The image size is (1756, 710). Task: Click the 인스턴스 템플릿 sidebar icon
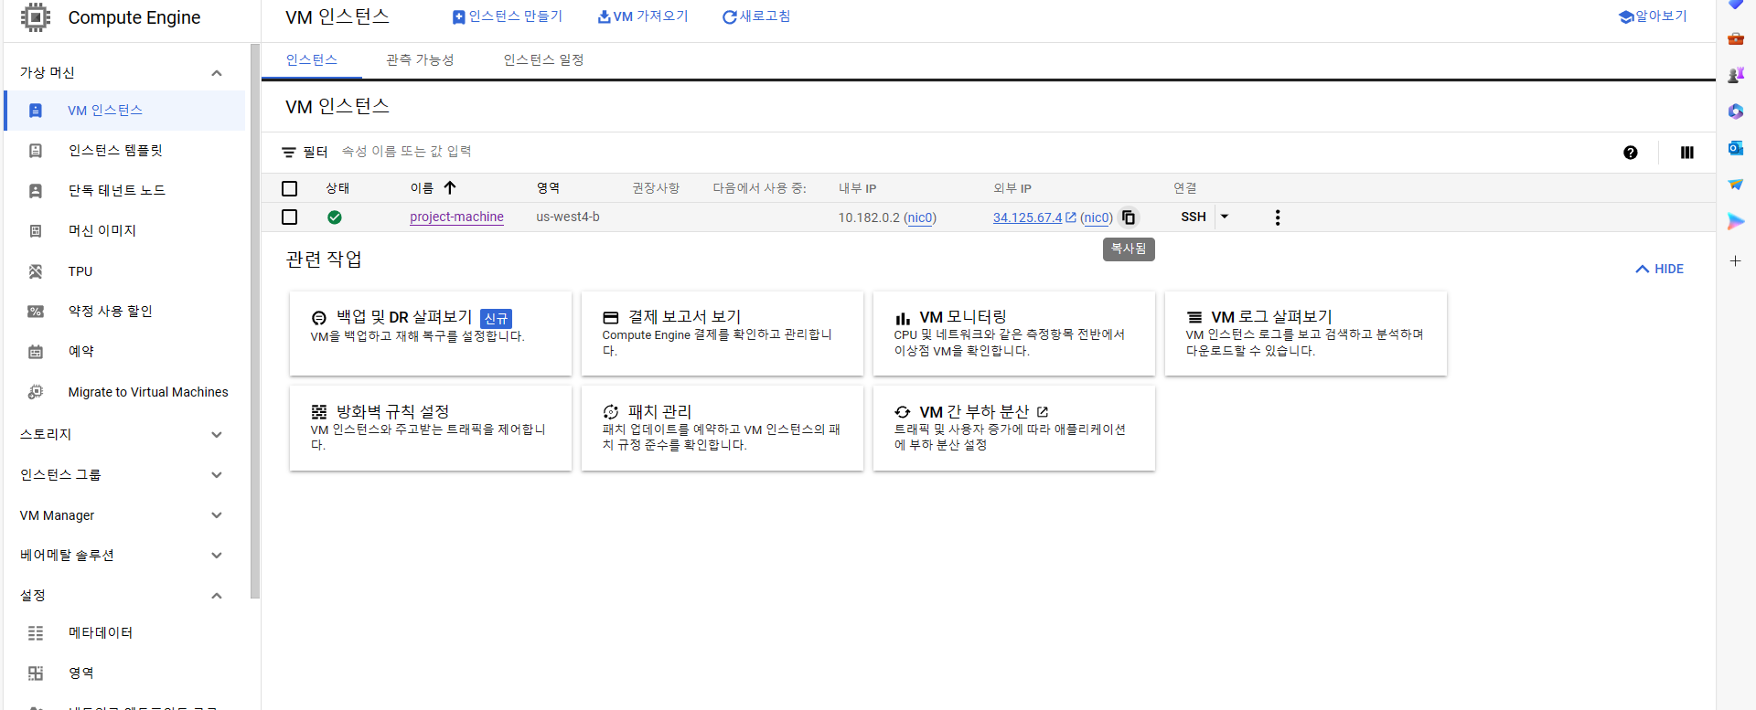click(x=36, y=151)
